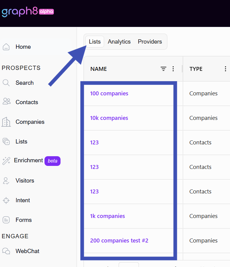Open the Forms document icon
Image resolution: width=230 pixels, height=267 pixels.
coord(6,220)
